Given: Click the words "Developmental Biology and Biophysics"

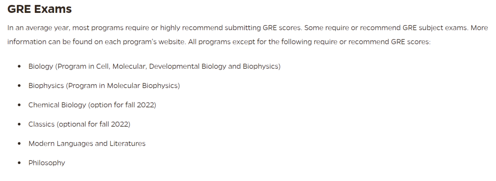Looking at the screenshot, I should coord(214,66).
